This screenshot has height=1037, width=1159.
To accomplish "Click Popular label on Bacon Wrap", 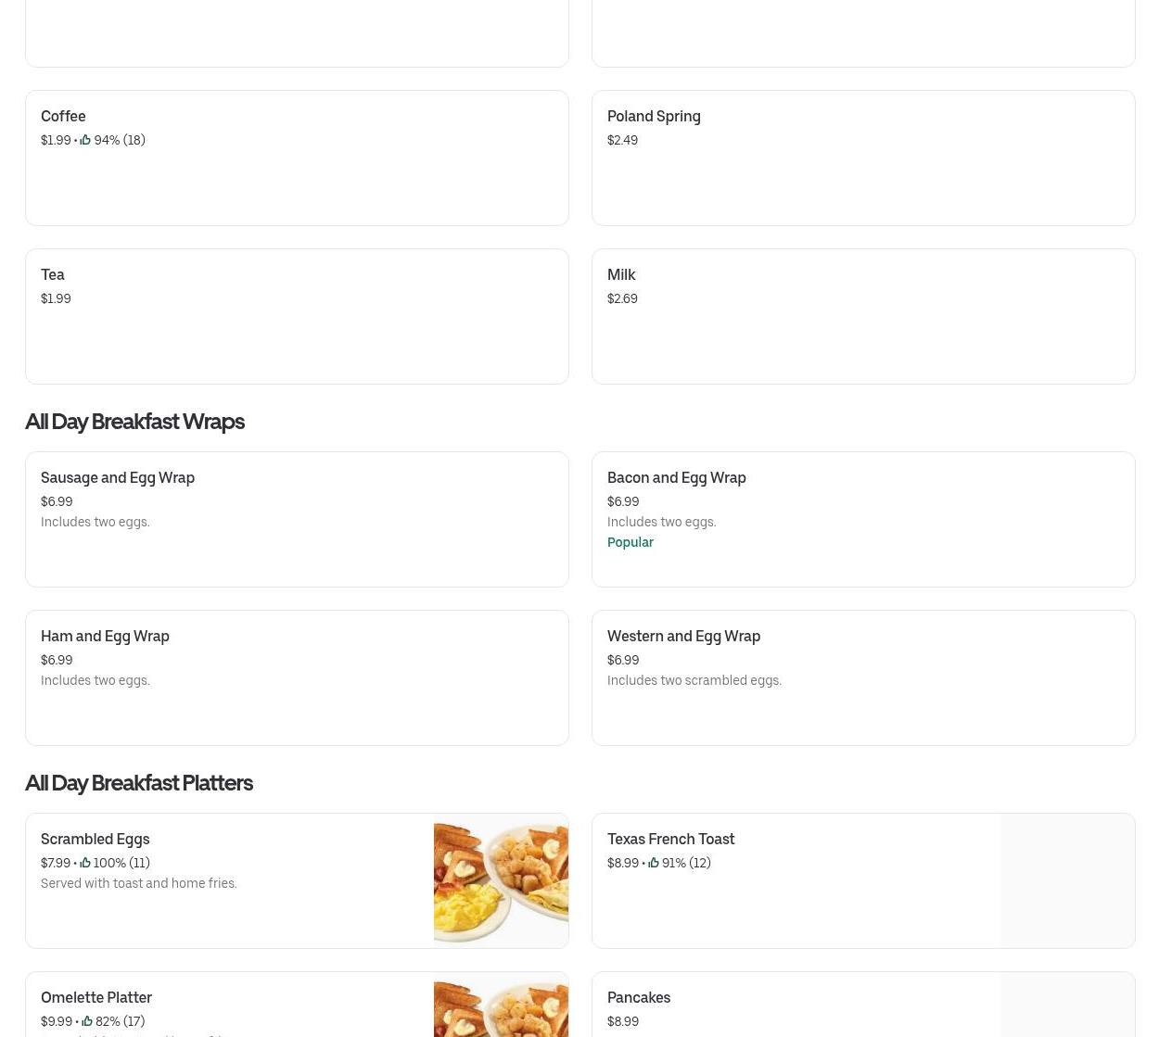I will point(630,542).
